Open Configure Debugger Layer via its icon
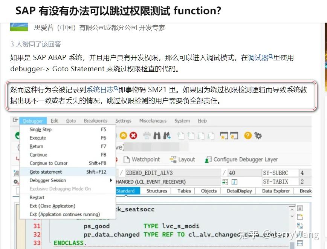 tap(207, 159)
